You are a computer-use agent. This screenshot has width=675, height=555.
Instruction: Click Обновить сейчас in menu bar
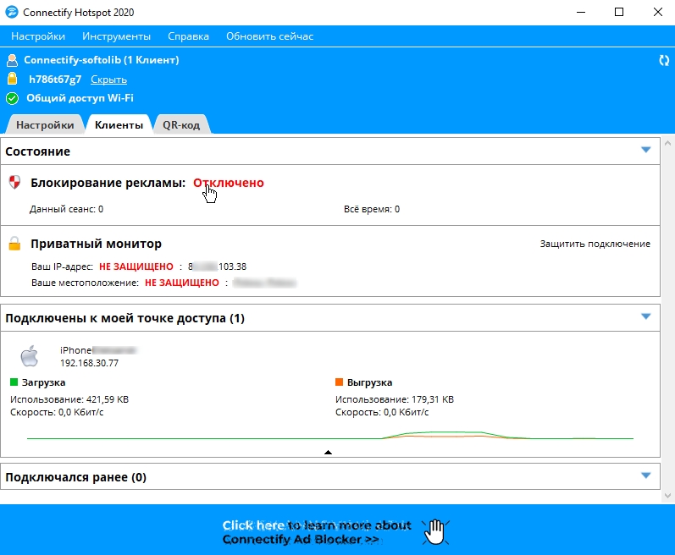point(270,36)
